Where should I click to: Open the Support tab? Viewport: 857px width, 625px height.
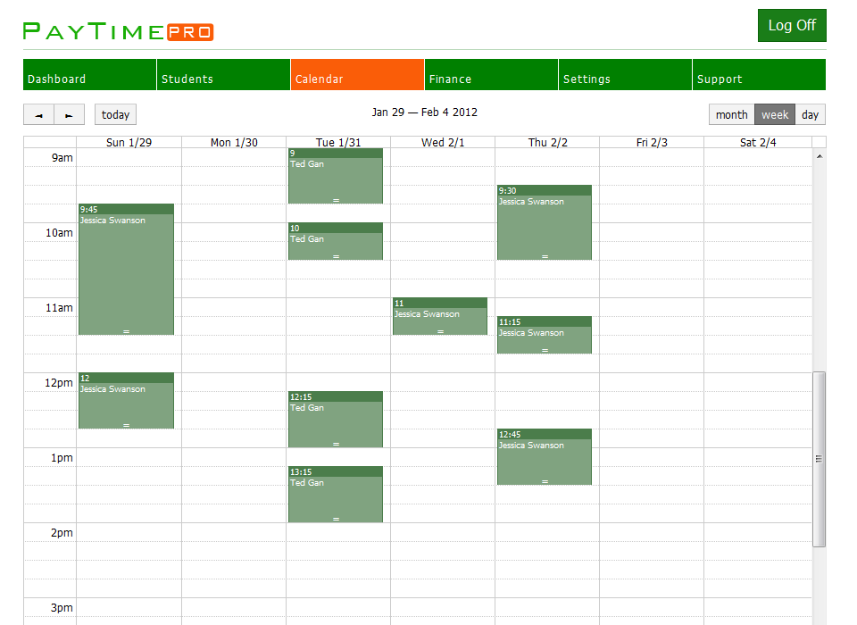pos(759,75)
